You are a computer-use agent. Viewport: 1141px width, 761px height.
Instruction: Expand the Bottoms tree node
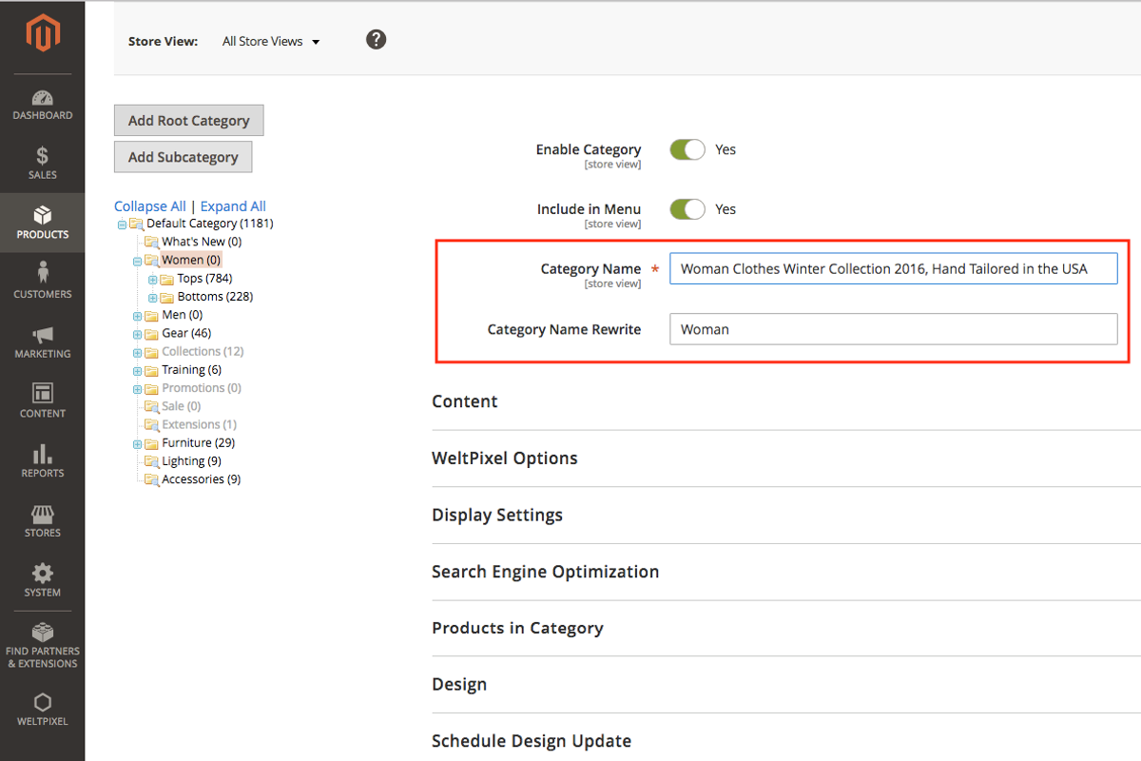pos(153,298)
